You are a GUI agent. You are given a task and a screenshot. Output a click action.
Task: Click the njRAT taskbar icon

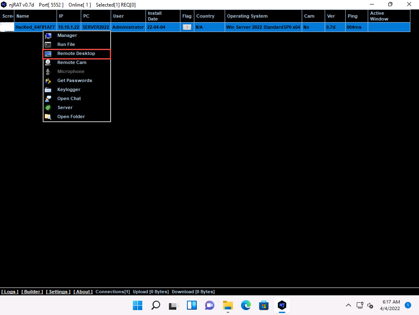tap(281, 305)
